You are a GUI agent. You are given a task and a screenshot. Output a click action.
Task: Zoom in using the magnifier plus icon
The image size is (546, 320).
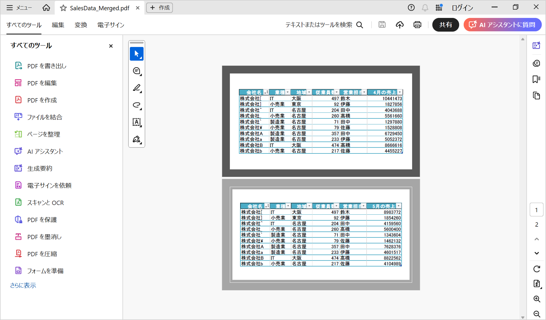[537, 299]
